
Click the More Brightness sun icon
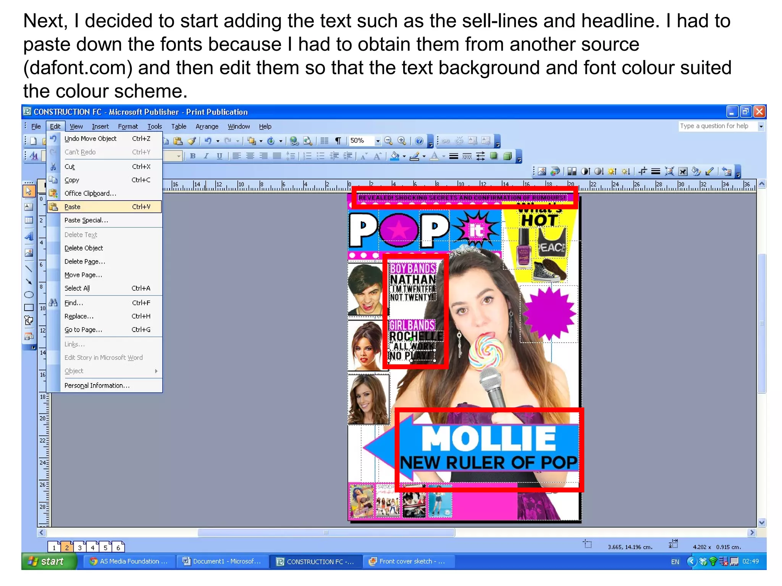coord(612,171)
